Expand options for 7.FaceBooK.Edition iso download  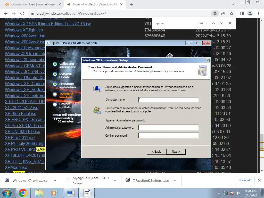tap(175, 180)
